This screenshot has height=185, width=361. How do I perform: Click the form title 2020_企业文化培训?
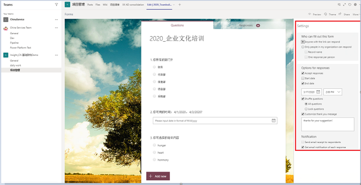point(176,39)
